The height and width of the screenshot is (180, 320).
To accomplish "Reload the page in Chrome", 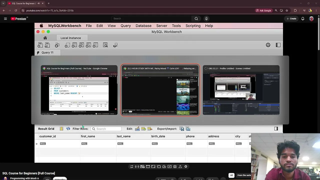I will click(16, 10).
